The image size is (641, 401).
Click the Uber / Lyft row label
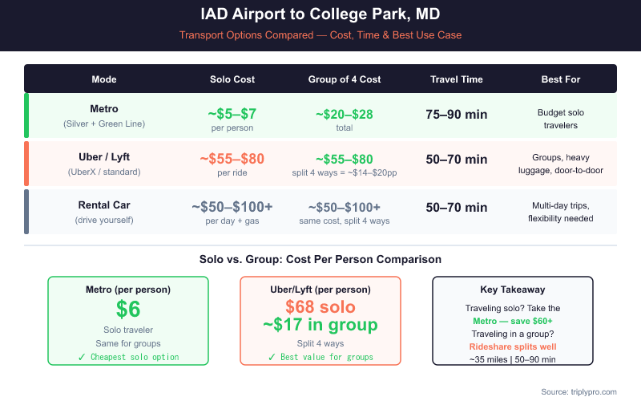pos(104,156)
